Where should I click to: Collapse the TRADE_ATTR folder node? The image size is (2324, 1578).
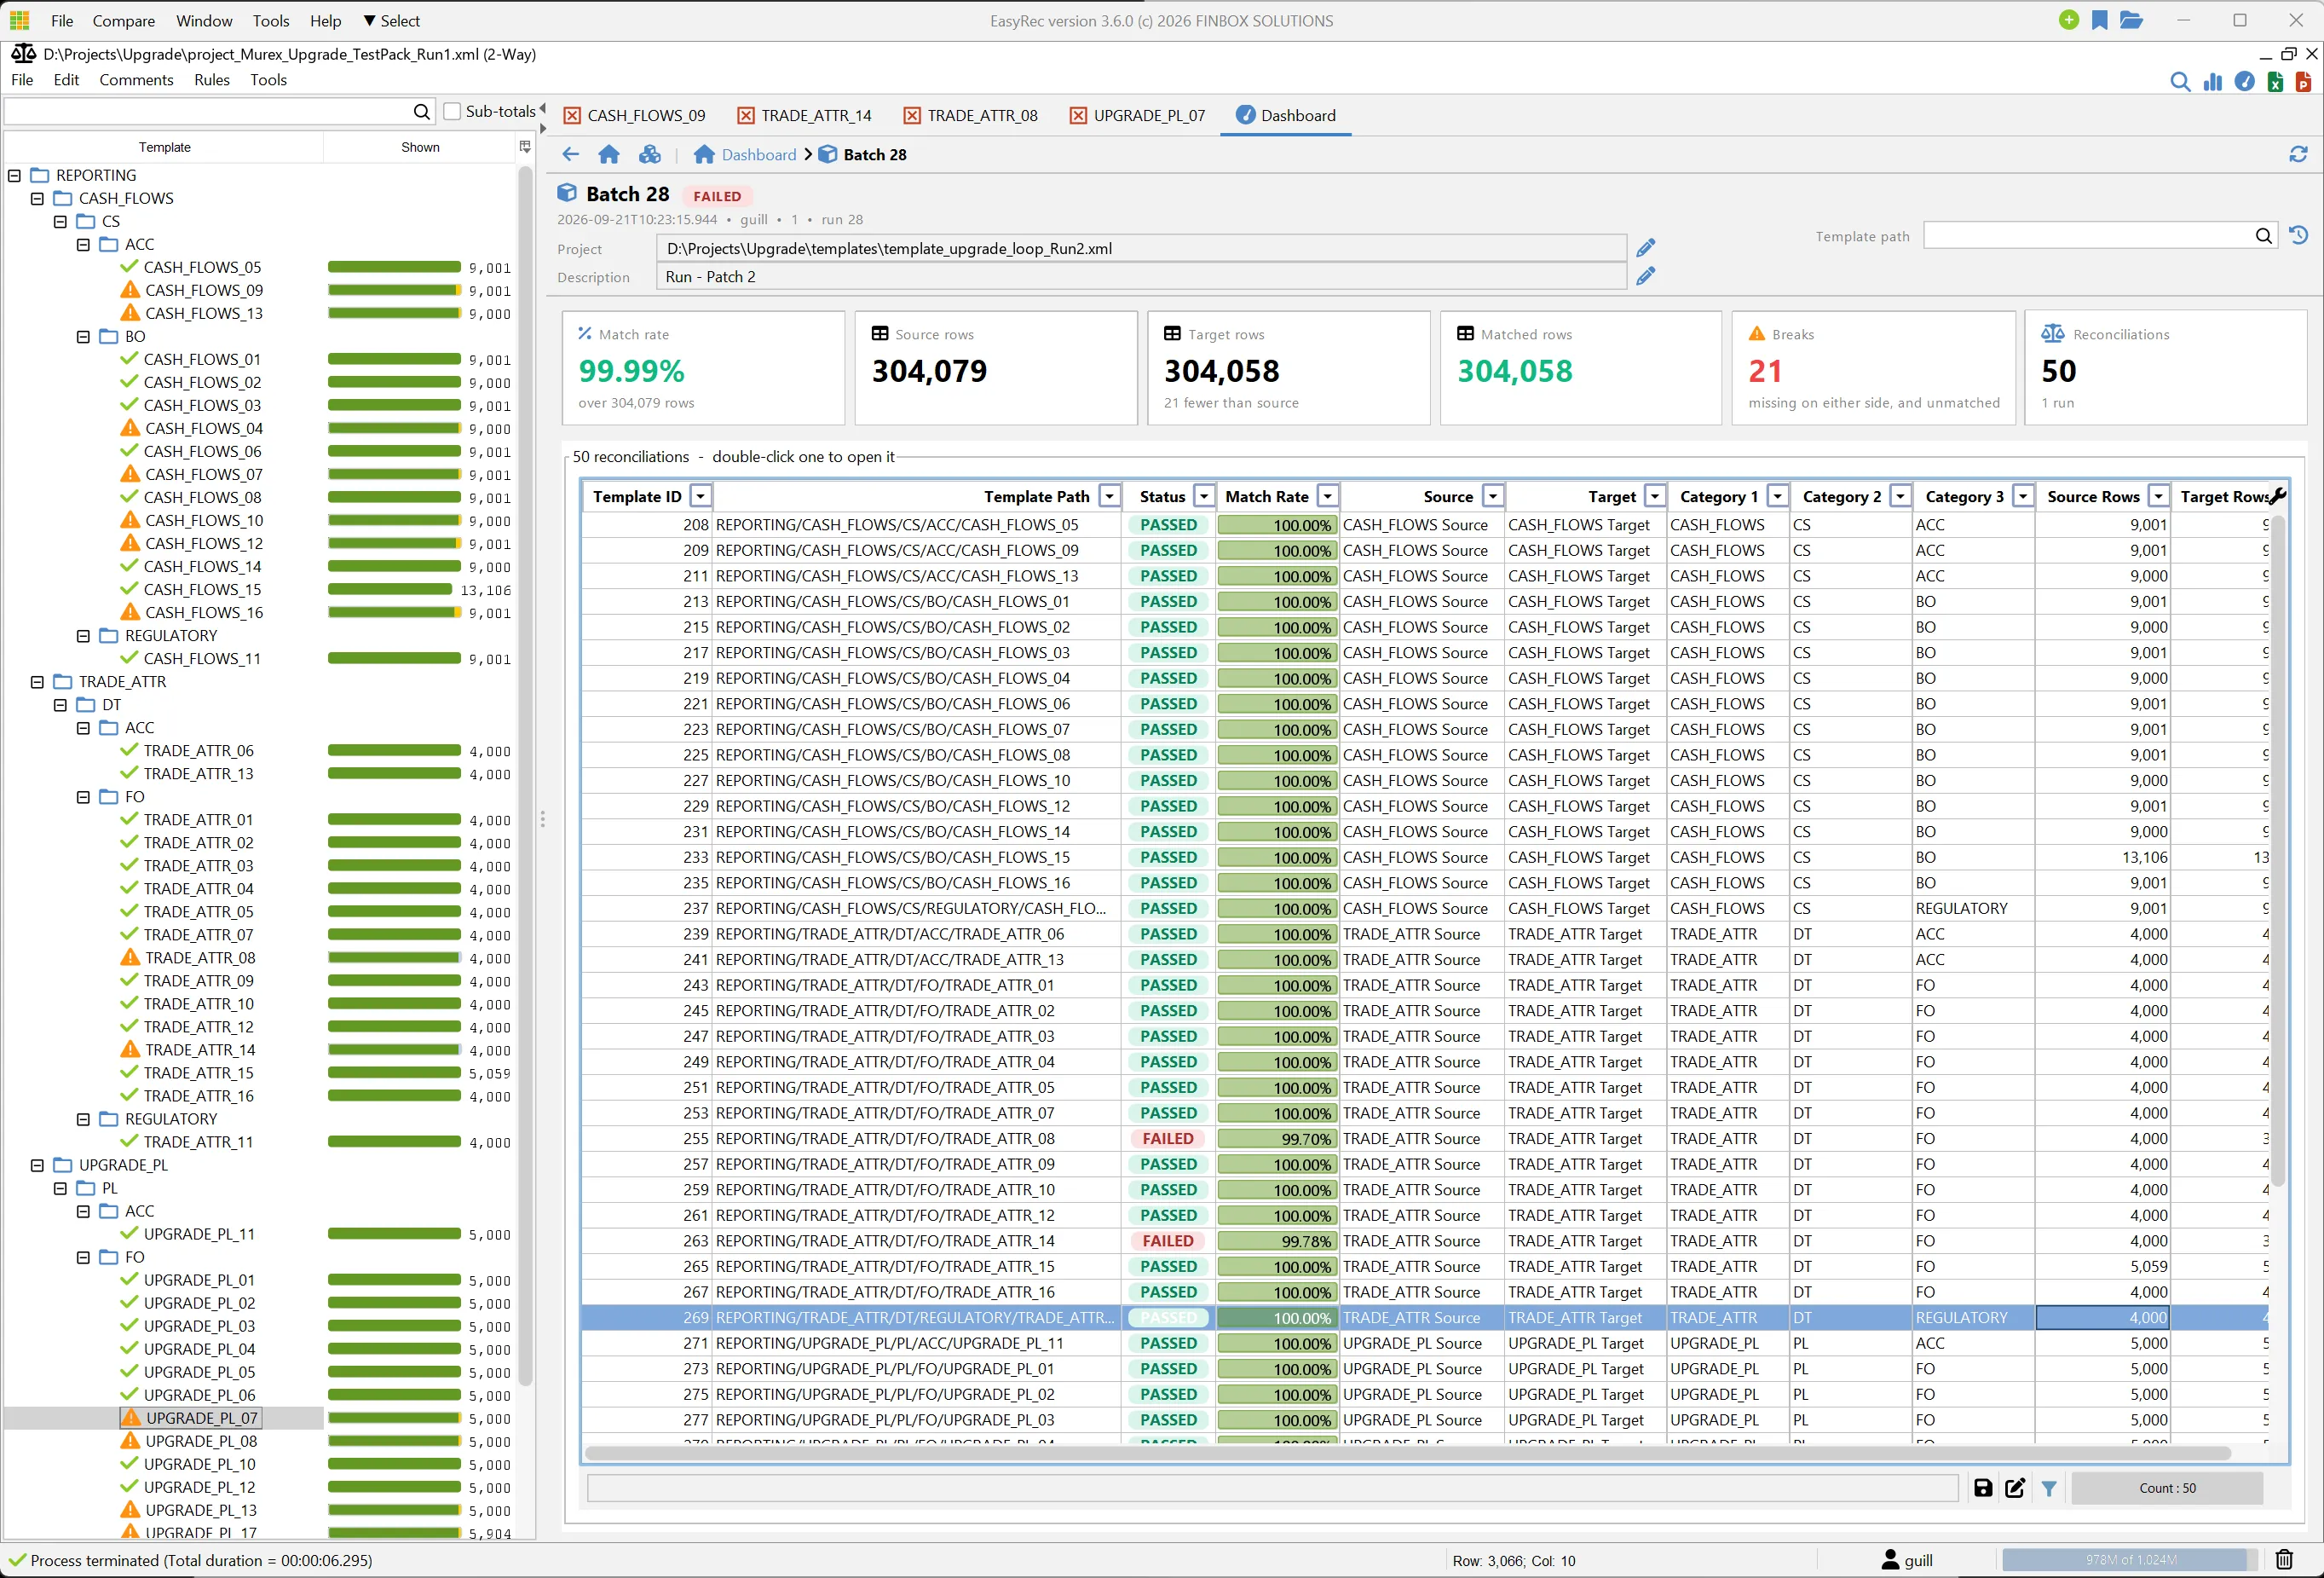pyautogui.click(x=37, y=681)
